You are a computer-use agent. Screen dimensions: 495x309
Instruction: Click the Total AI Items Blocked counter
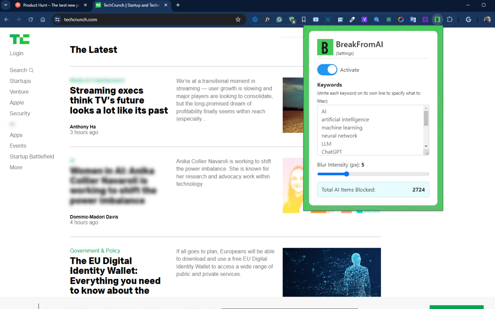click(373, 190)
